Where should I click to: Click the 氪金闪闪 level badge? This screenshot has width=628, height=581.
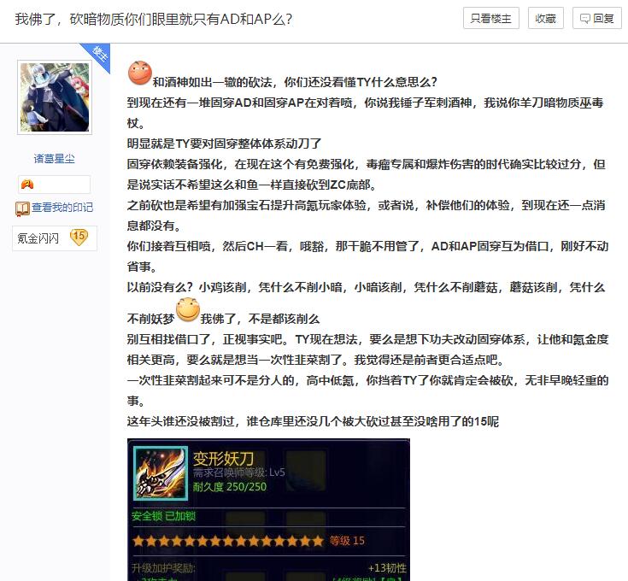click(55, 238)
